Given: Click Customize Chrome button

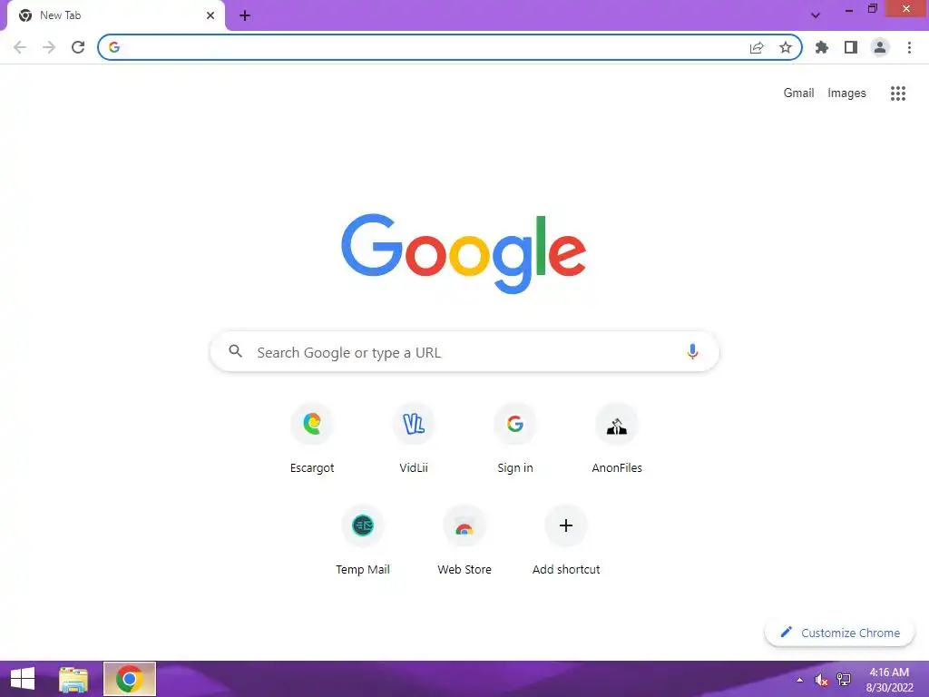Looking at the screenshot, I should (839, 633).
